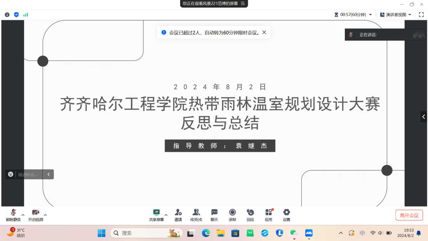428x241 pixels.
Task: Expand video options arrow beside 开启视频
Action: coord(45,215)
